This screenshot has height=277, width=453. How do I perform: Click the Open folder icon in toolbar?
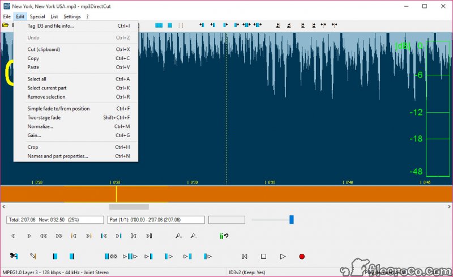[x=6, y=25]
